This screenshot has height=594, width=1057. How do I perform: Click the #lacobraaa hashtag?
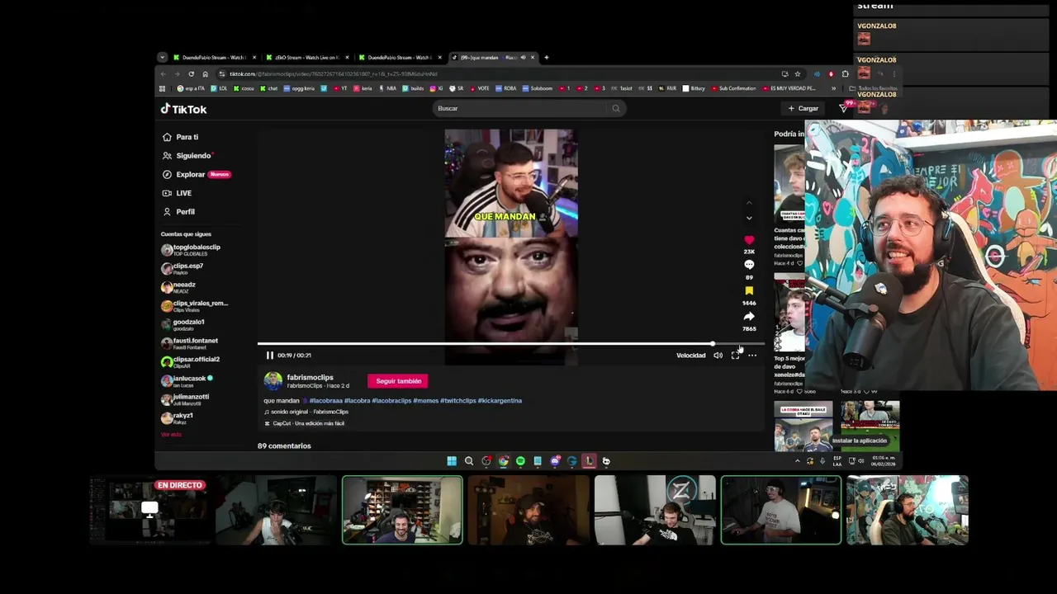(x=325, y=401)
